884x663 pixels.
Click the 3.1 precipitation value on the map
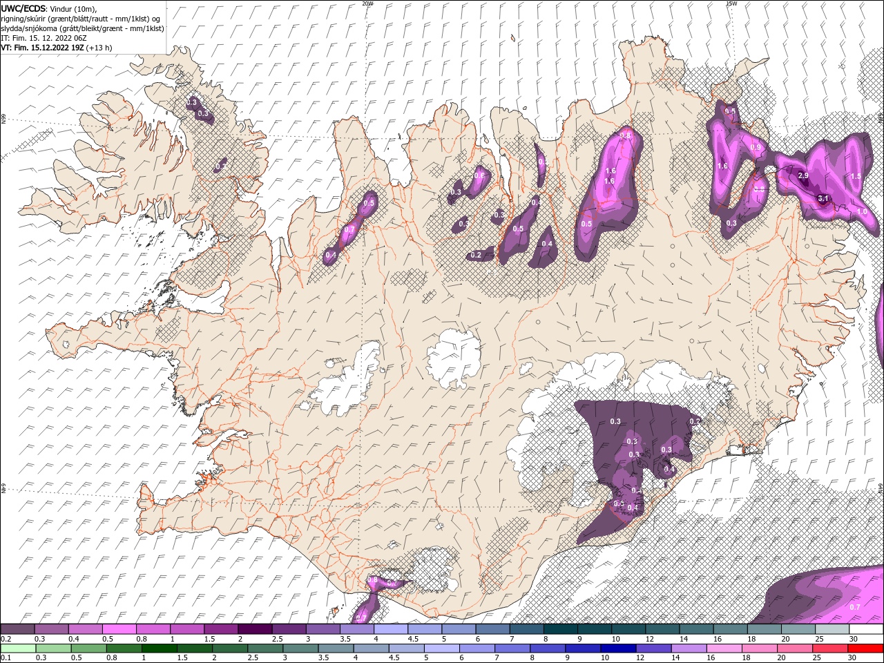(823, 198)
